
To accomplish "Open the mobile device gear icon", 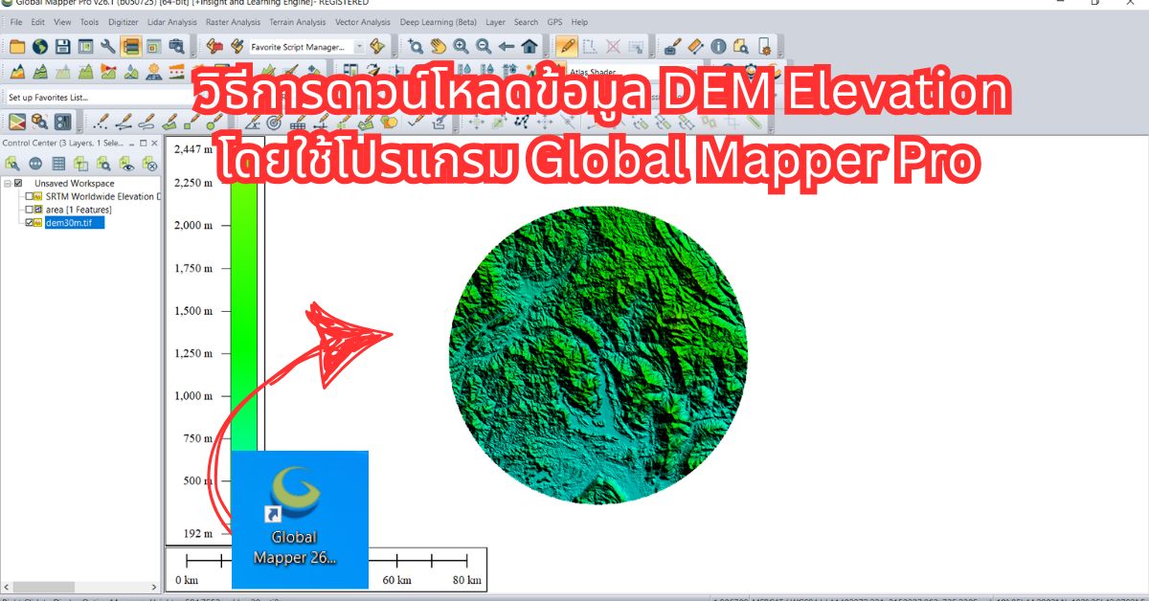I will 764,46.
